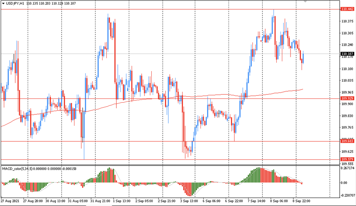Click the 8 Sep 06:00 time label

[279, 201]
